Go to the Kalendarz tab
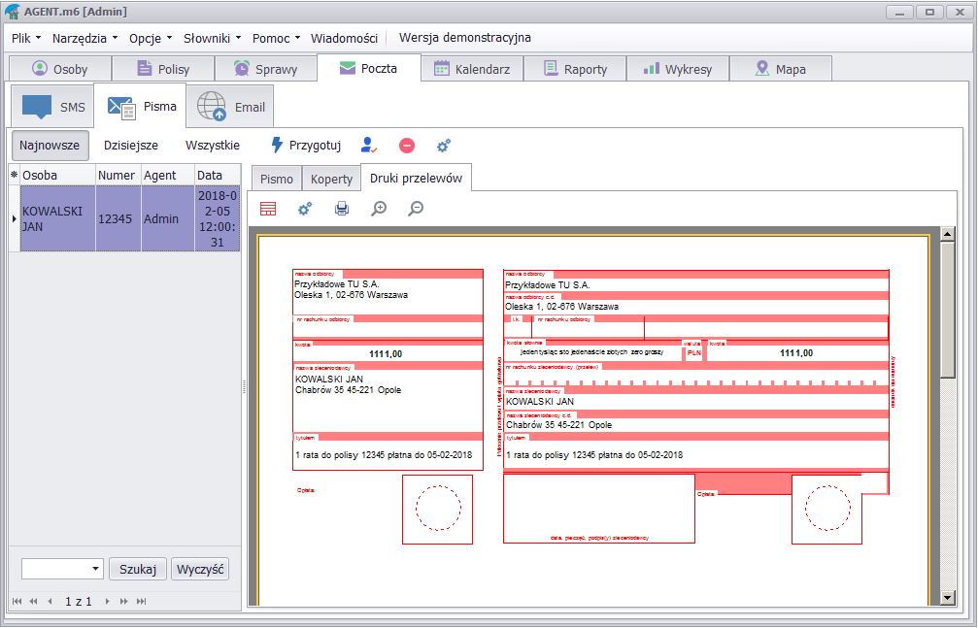Image resolution: width=978 pixels, height=628 pixels. tap(472, 69)
